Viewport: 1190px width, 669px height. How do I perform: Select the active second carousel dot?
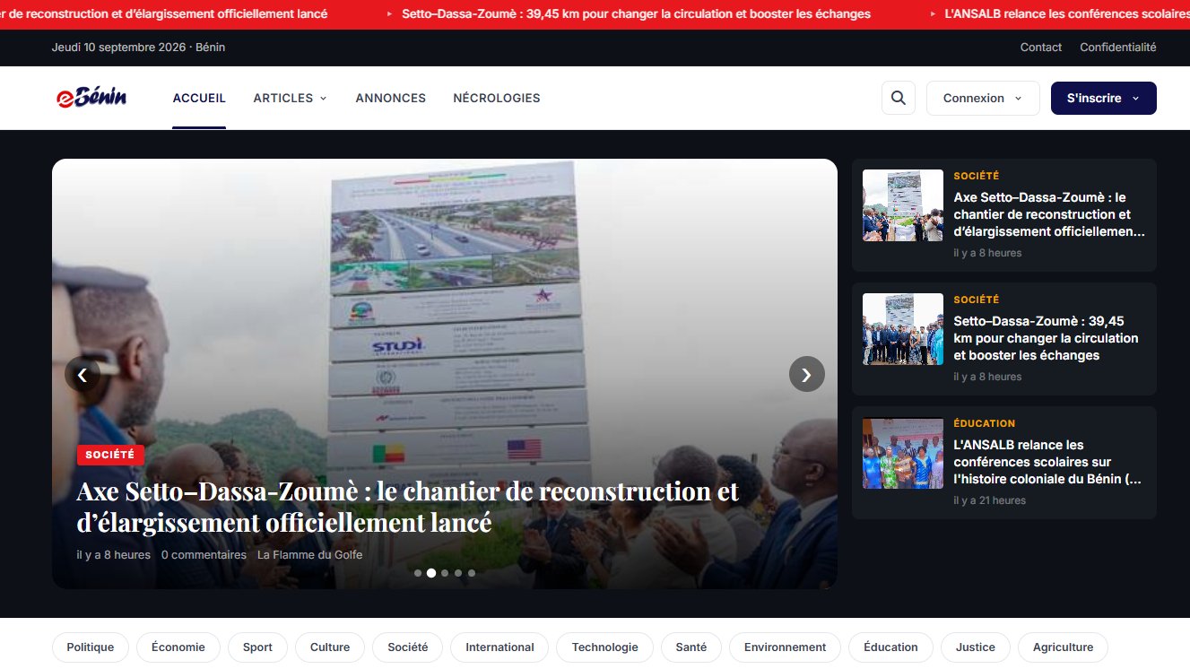pyautogui.click(x=431, y=573)
